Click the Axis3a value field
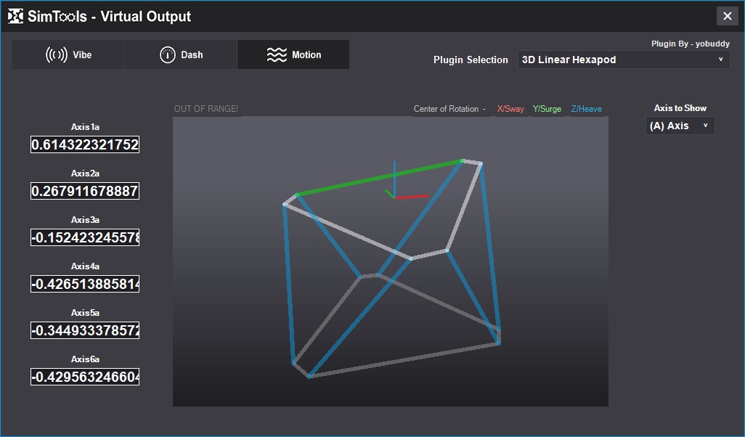This screenshot has width=745, height=437. point(85,237)
